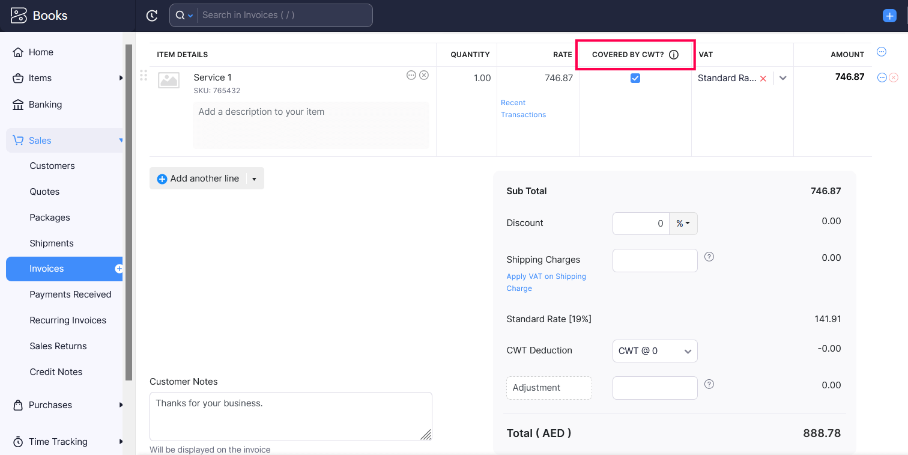908x455 pixels.
Task: Click the info icon beside Covered by CWT
Action: coord(674,55)
